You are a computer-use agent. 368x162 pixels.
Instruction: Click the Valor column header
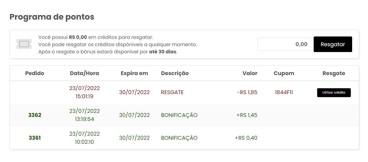250,73
